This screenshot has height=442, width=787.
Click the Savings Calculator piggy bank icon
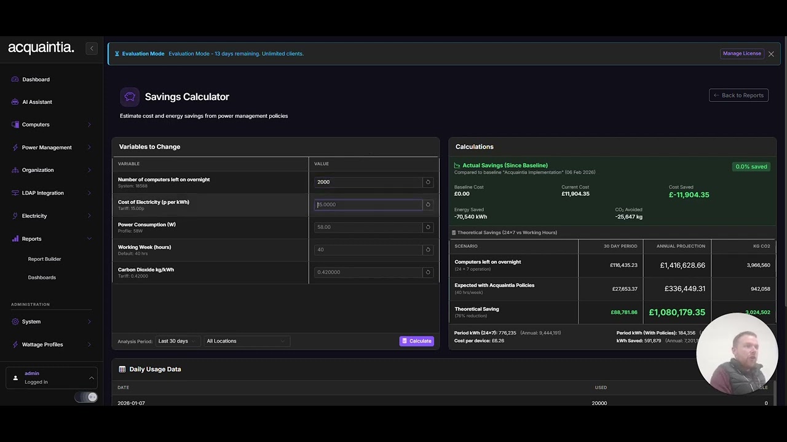click(130, 96)
